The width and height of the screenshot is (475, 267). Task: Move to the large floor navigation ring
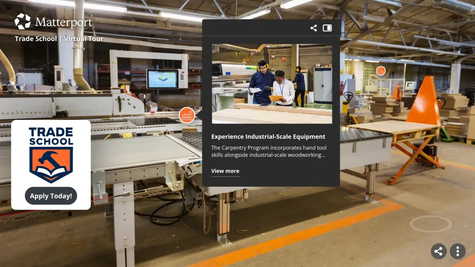coord(431,223)
